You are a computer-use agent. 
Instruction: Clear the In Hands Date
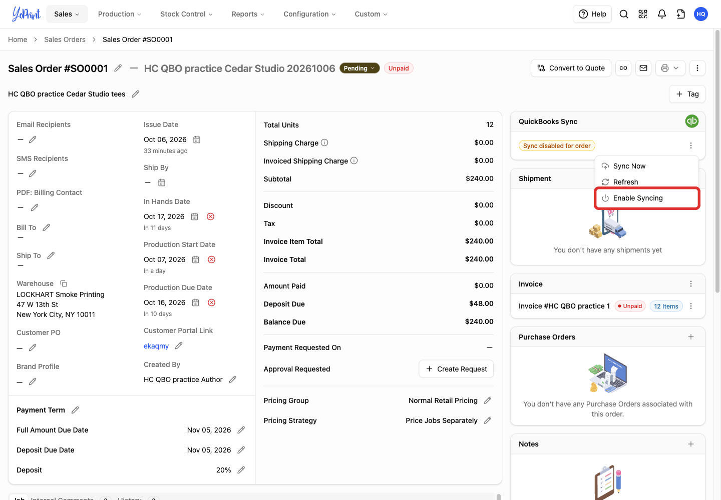(x=211, y=216)
